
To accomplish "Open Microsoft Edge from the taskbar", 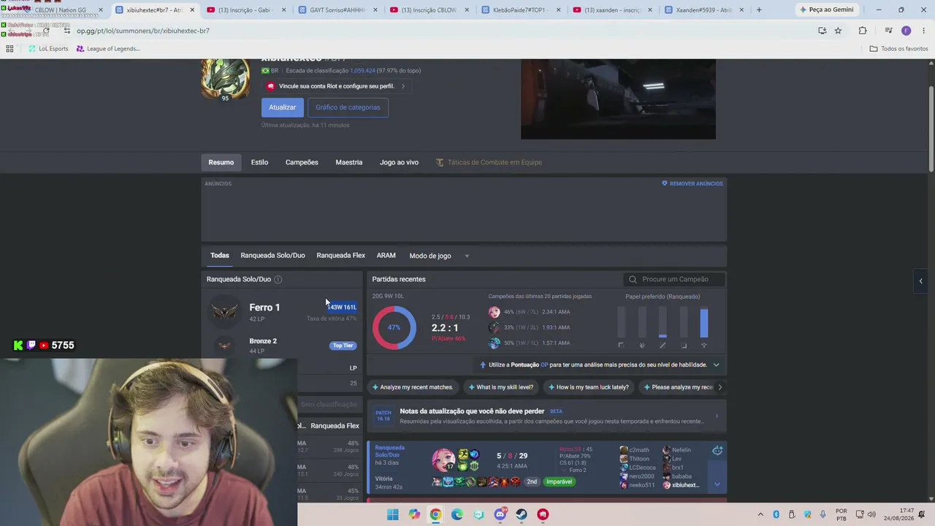I will tap(457, 514).
